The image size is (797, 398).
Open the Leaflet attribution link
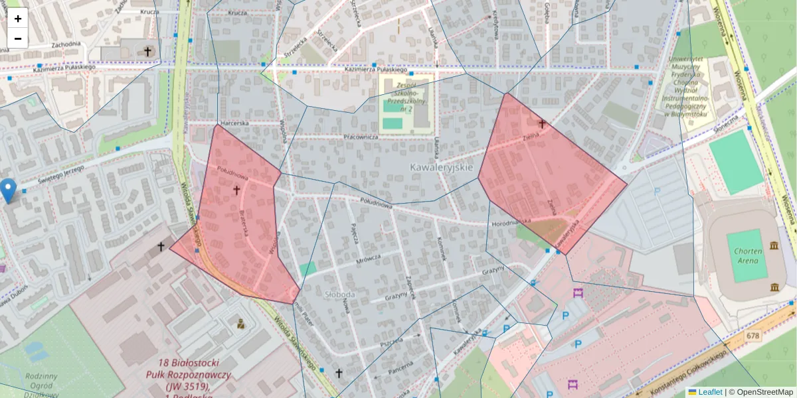point(709,391)
